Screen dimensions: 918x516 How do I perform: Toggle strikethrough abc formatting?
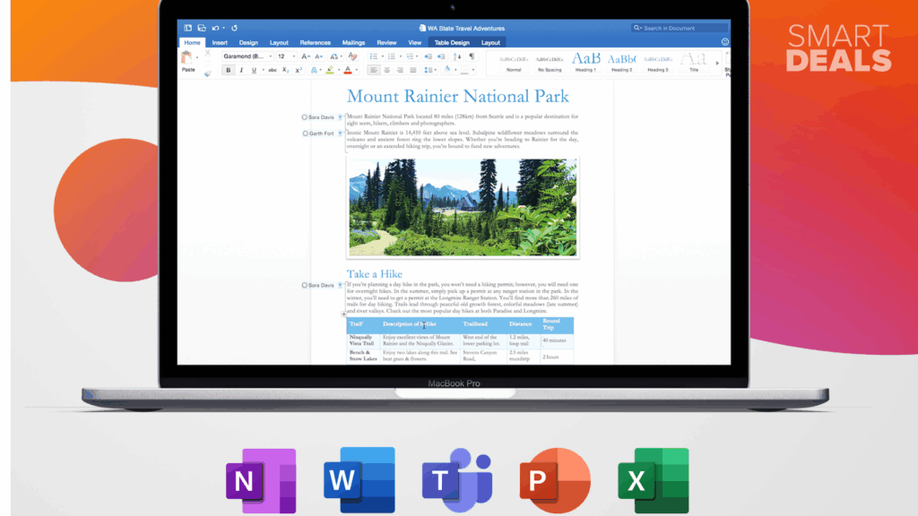pos(273,70)
